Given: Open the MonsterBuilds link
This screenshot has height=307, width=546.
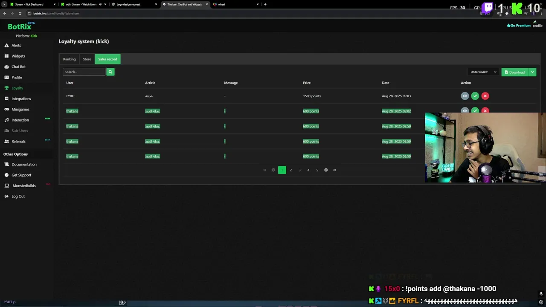Looking at the screenshot, I should tap(24, 185).
